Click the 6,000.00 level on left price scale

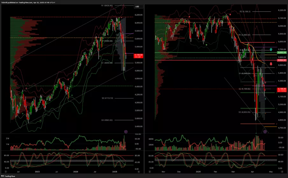[x=138, y=23]
